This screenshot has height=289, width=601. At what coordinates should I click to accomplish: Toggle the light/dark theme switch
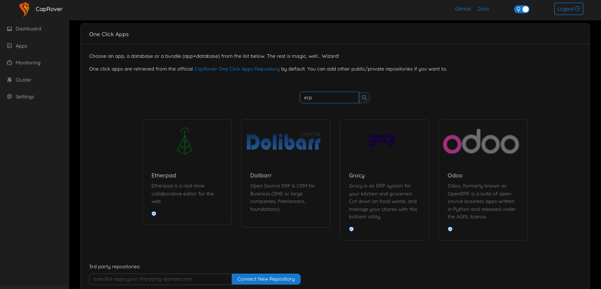(522, 9)
